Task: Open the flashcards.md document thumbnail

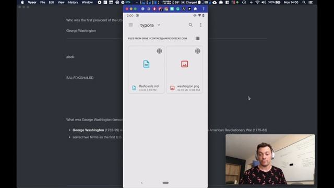Action: tap(146, 64)
